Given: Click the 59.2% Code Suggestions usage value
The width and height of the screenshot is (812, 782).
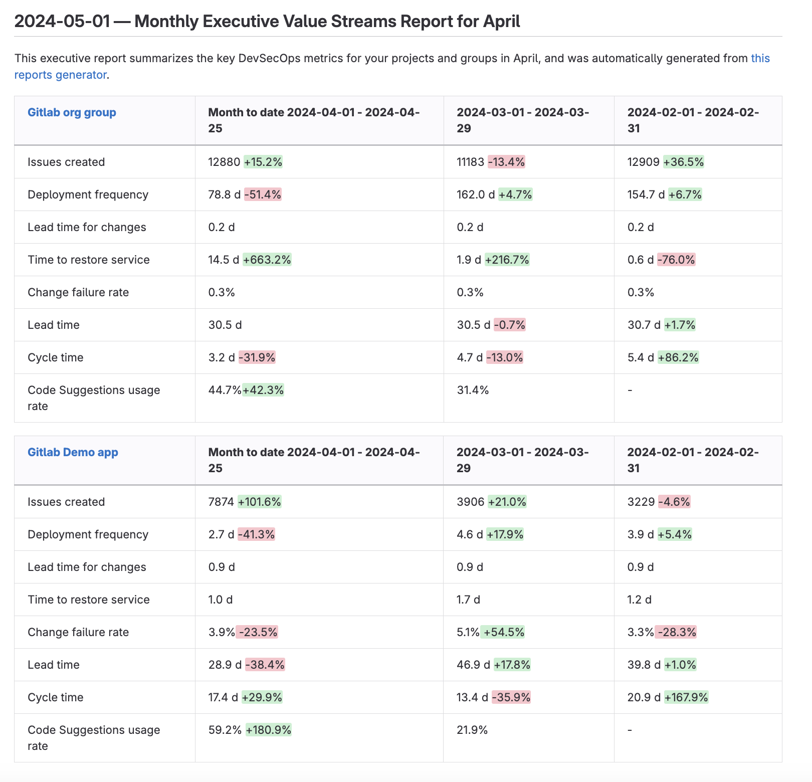Looking at the screenshot, I should (x=225, y=730).
